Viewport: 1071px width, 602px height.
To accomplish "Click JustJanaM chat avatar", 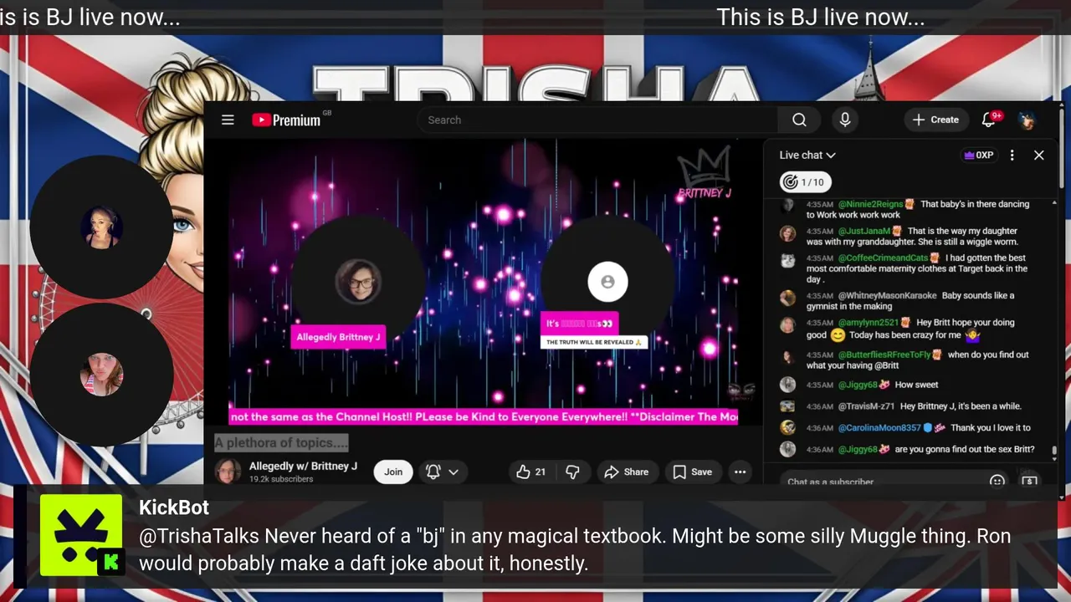I will tap(787, 233).
